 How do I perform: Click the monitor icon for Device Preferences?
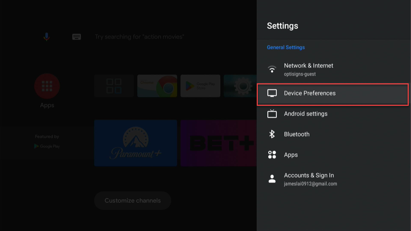pos(272,93)
